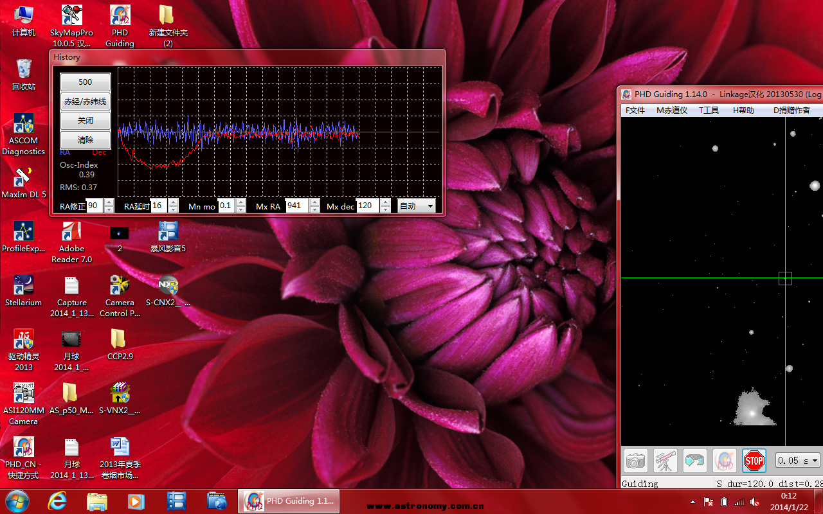Viewport: 823px width, 514px height.
Task: Click the taskbar clock showing 0:12
Action: coord(788,501)
